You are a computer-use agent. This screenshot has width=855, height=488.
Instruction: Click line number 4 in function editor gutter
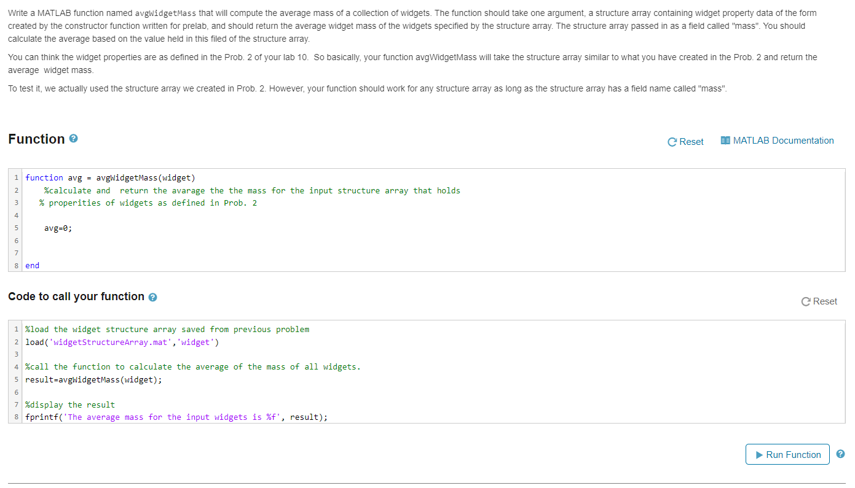[16, 215]
